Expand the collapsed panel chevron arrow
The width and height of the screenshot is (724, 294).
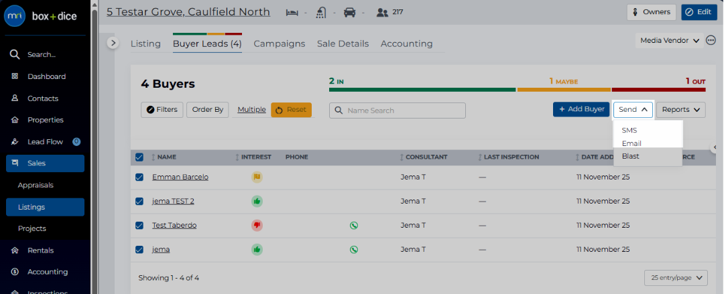pos(113,43)
